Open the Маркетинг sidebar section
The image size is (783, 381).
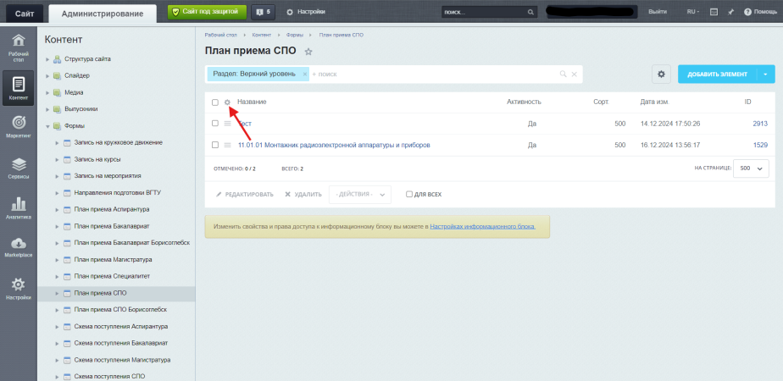pos(18,125)
